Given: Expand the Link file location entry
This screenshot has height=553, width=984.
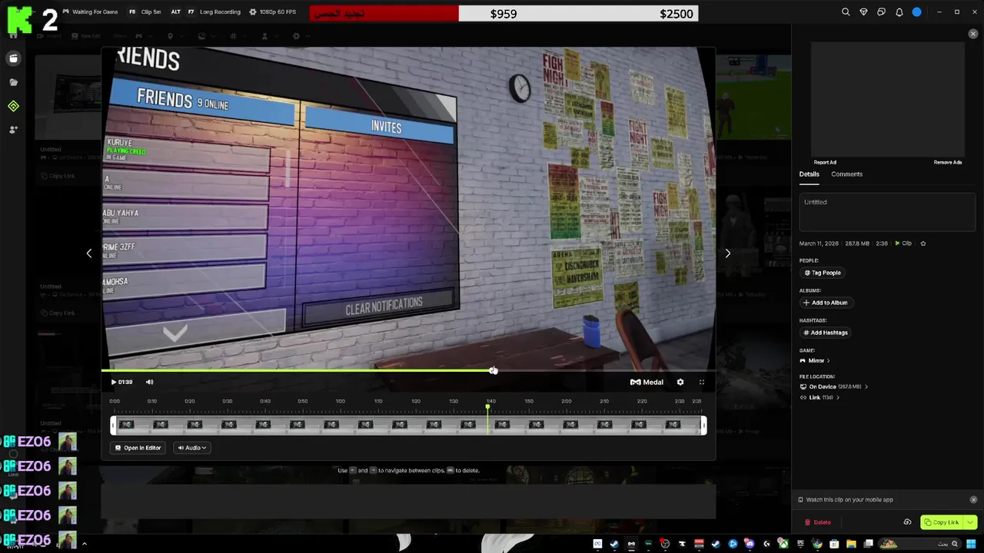Looking at the screenshot, I should click(819, 397).
